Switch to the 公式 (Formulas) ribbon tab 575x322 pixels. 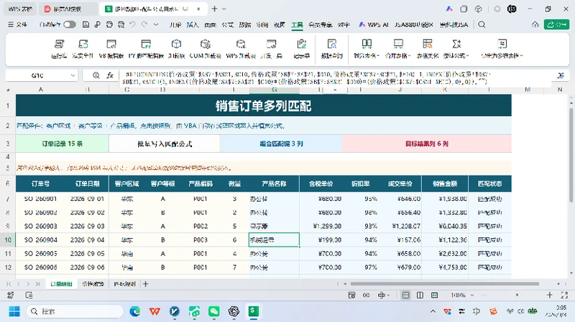[227, 24]
